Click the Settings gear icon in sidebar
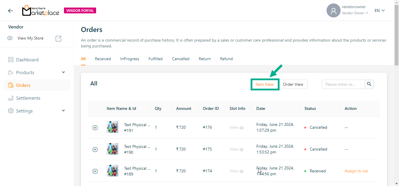The width and height of the screenshot is (399, 186). coord(11,111)
